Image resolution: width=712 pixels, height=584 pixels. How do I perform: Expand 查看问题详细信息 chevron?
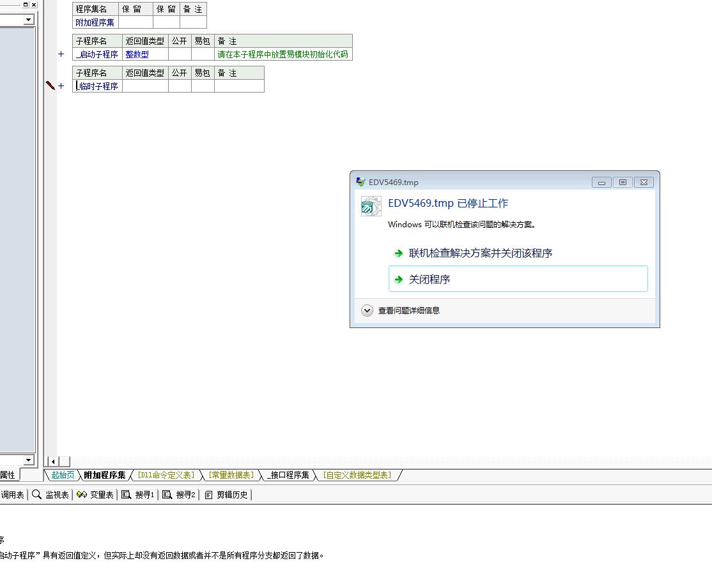(367, 311)
